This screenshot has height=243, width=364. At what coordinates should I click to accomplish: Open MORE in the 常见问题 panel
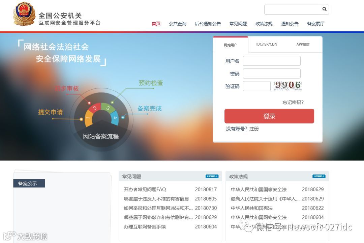coord(212,177)
